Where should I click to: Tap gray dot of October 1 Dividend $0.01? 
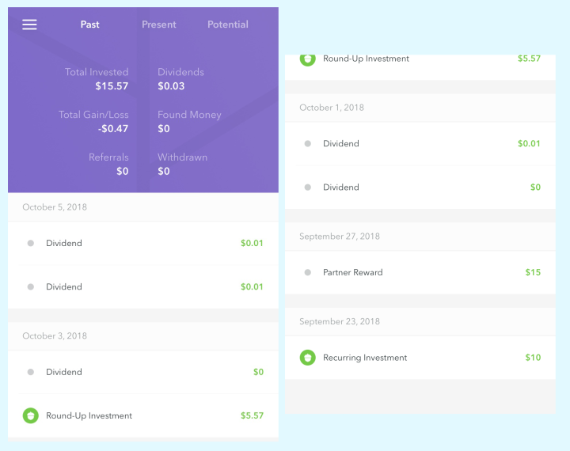coord(307,143)
